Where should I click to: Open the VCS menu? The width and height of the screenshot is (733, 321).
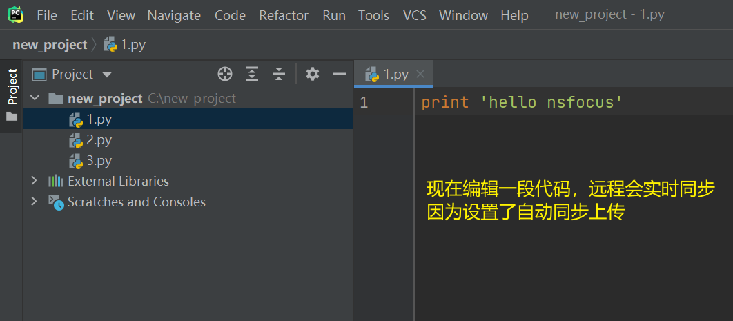click(414, 15)
